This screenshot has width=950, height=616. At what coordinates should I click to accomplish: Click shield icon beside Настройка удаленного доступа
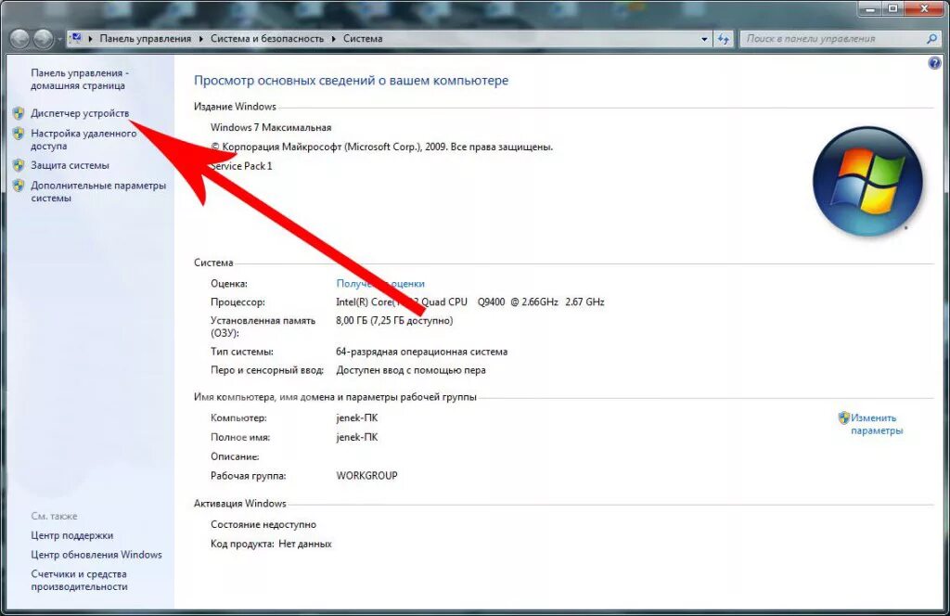tap(19, 134)
